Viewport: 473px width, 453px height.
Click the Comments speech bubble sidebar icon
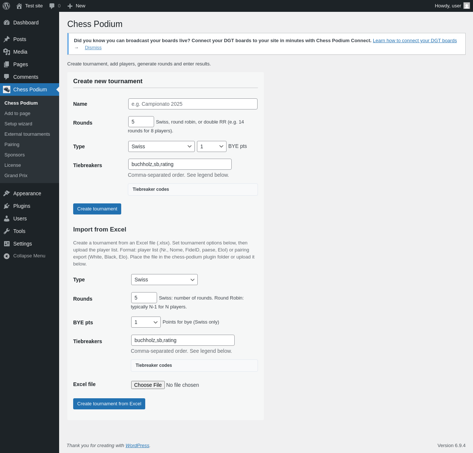pos(7,77)
